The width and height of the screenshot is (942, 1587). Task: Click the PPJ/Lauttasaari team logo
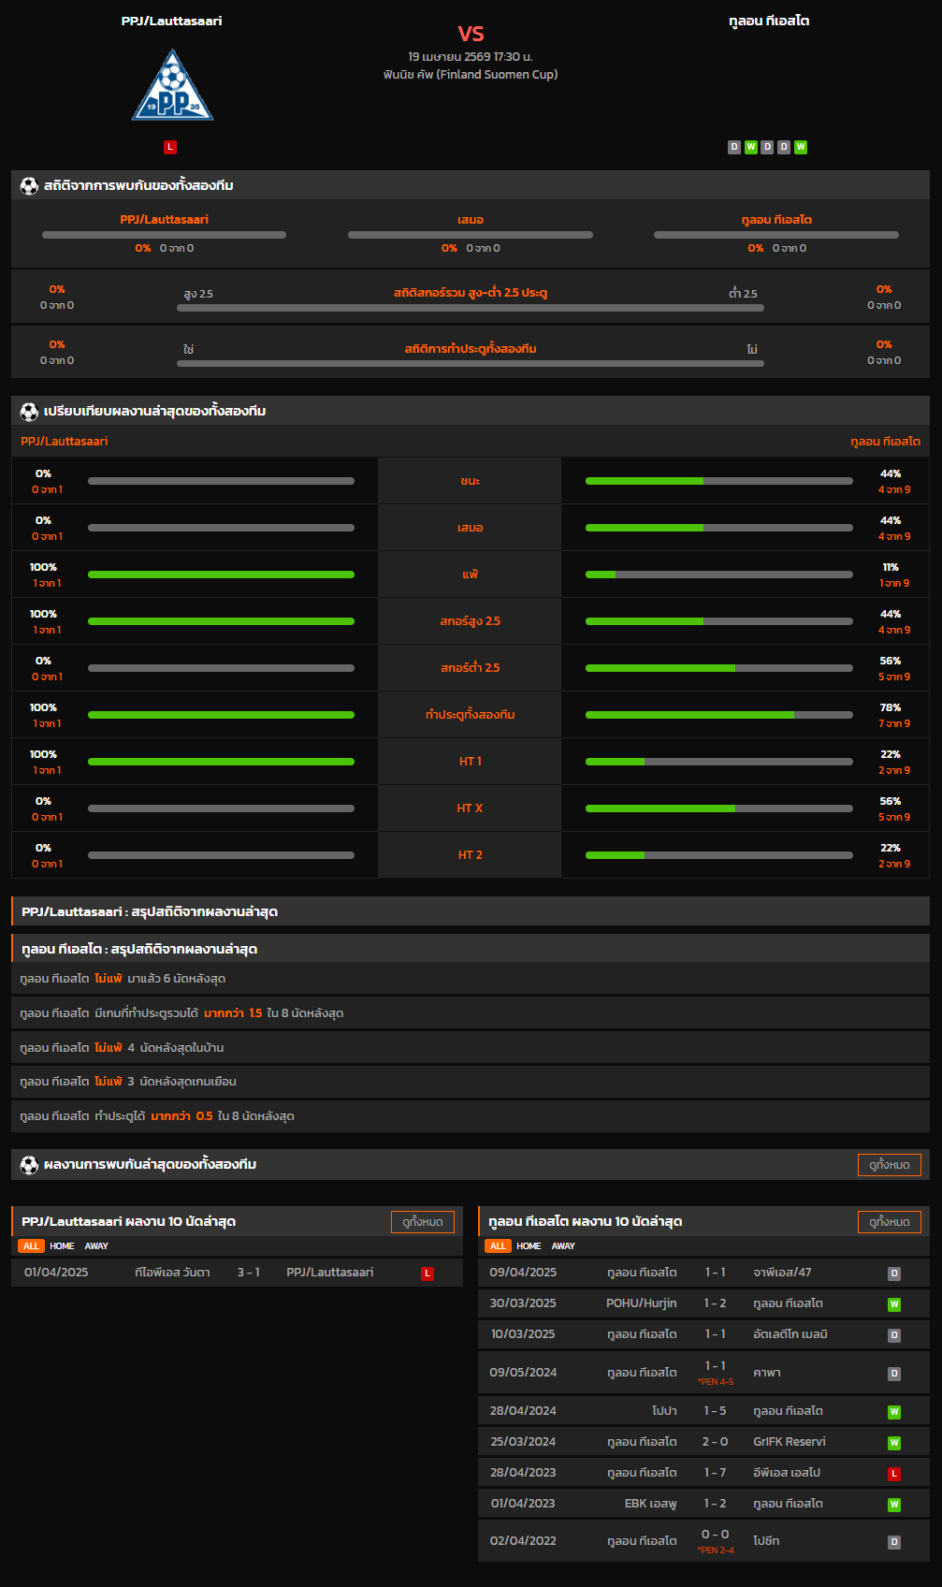point(172,86)
